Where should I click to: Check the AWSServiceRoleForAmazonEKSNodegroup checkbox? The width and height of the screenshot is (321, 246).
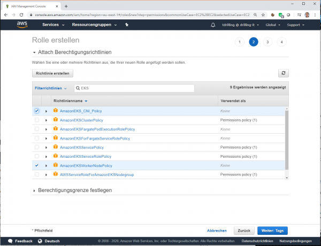(37, 174)
